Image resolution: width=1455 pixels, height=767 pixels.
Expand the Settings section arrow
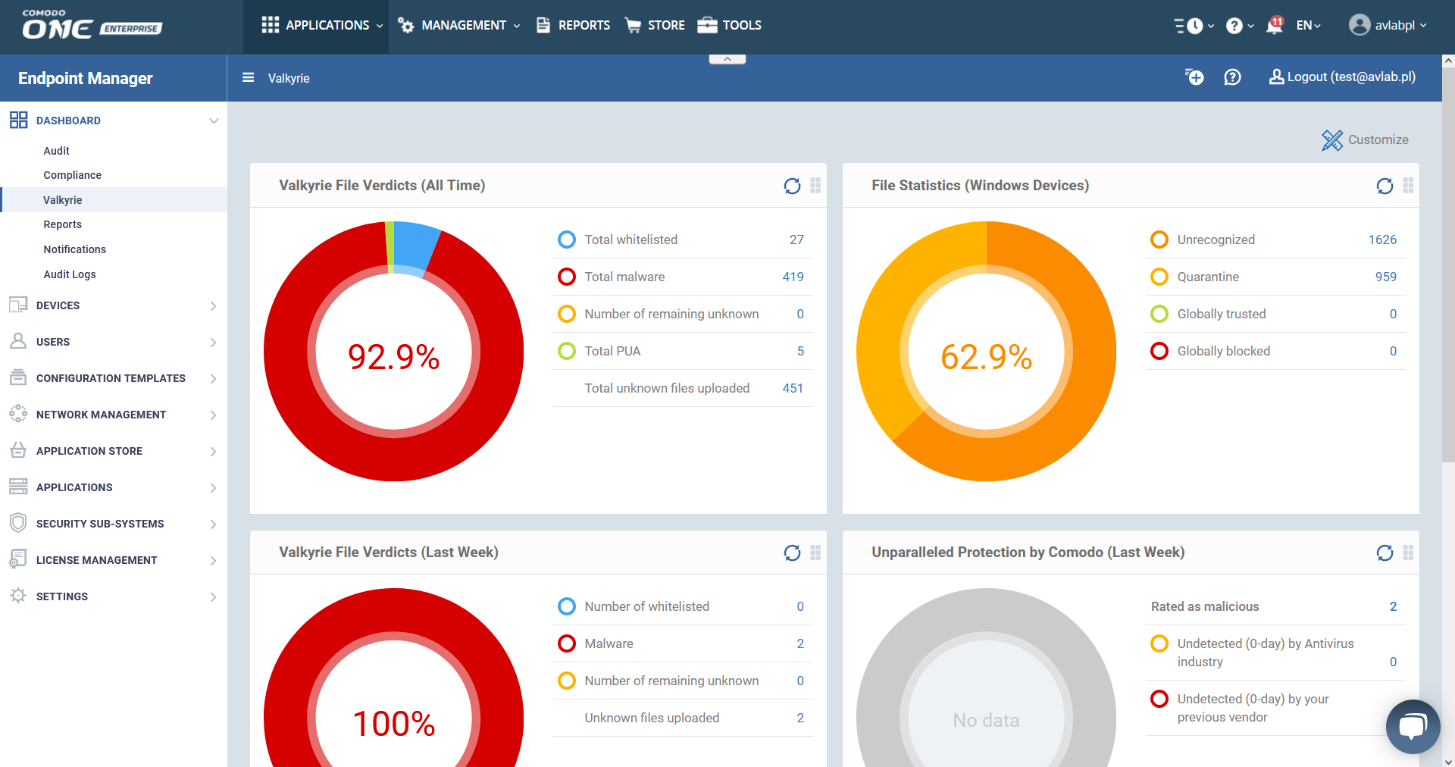click(214, 596)
